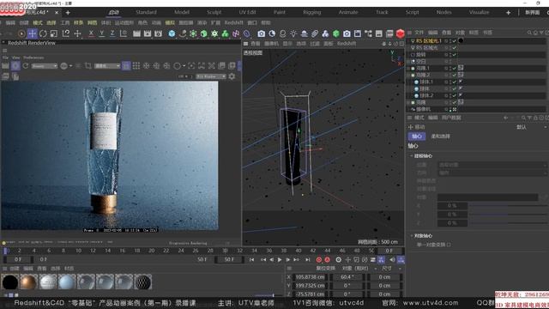The image size is (549, 309).
Task: Select the black material swatch
Action: (x=10, y=282)
